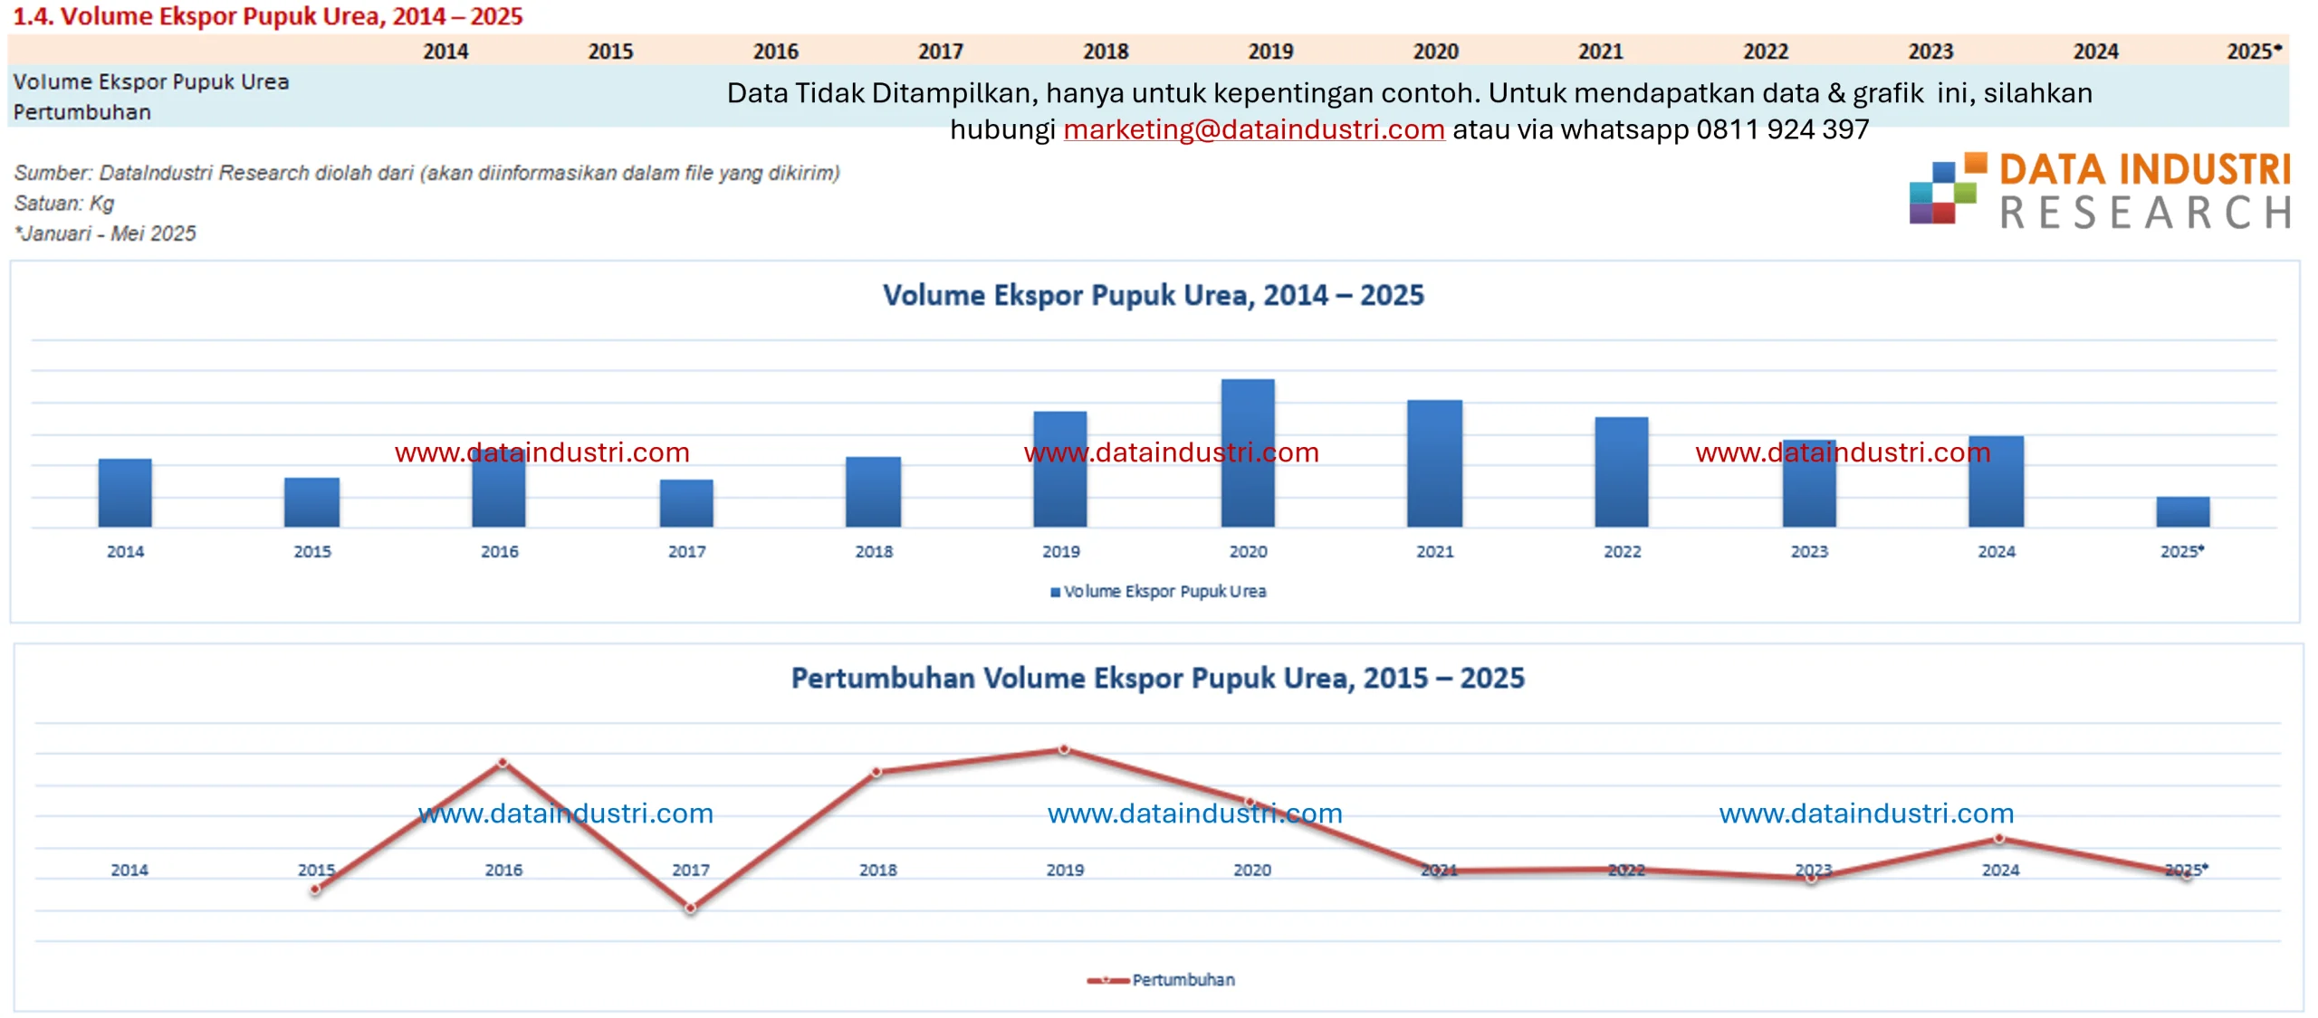
Task: Click the 2019 peak point on growth line
Action: 1064,749
